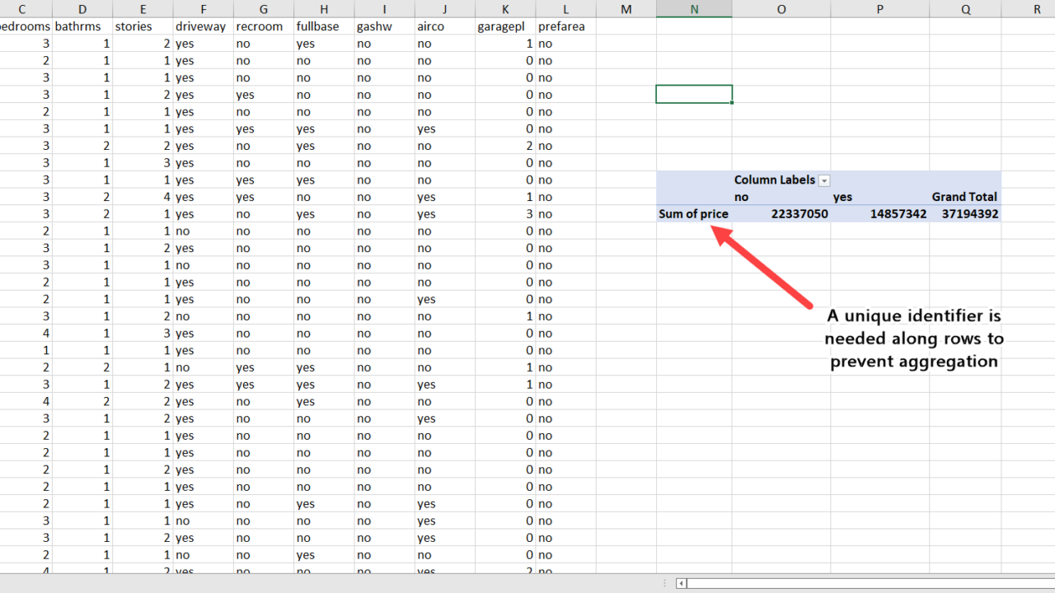Select column F header

pyautogui.click(x=203, y=9)
